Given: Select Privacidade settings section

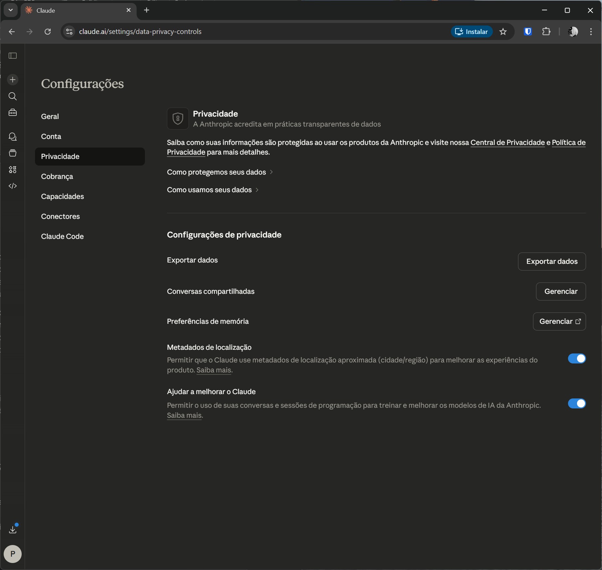Looking at the screenshot, I should pyautogui.click(x=90, y=157).
